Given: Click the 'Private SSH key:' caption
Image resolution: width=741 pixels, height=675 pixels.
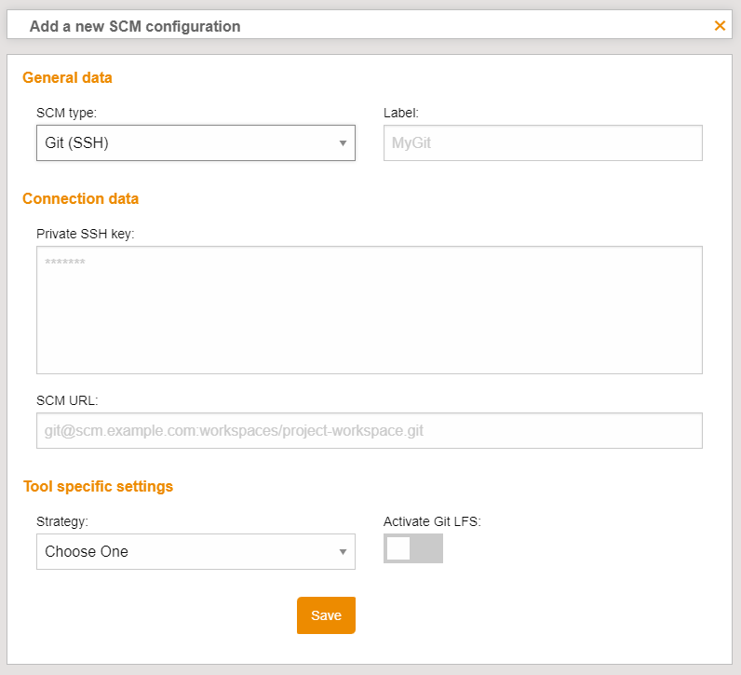Looking at the screenshot, I should pos(86,234).
